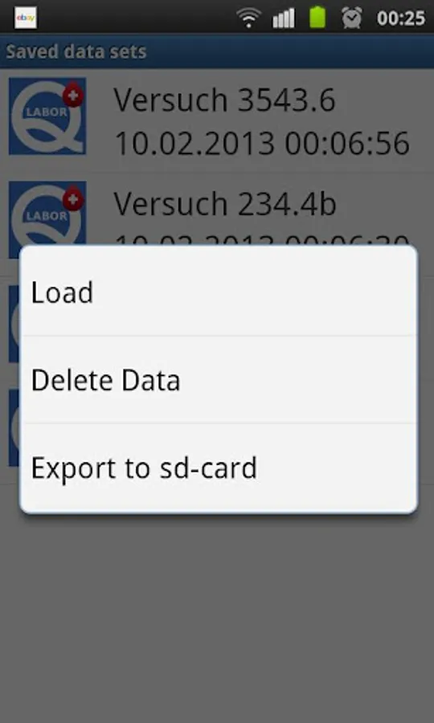Tap the green battery icon
The image size is (434, 723).
click(317, 18)
